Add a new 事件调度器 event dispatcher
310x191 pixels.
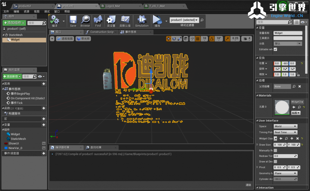point(44,153)
